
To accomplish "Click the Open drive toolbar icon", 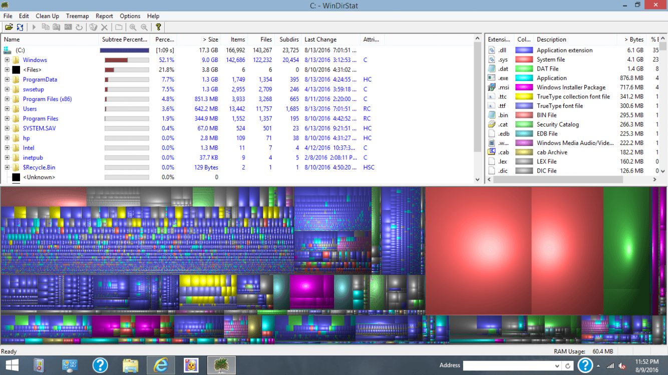I will click(x=9, y=27).
